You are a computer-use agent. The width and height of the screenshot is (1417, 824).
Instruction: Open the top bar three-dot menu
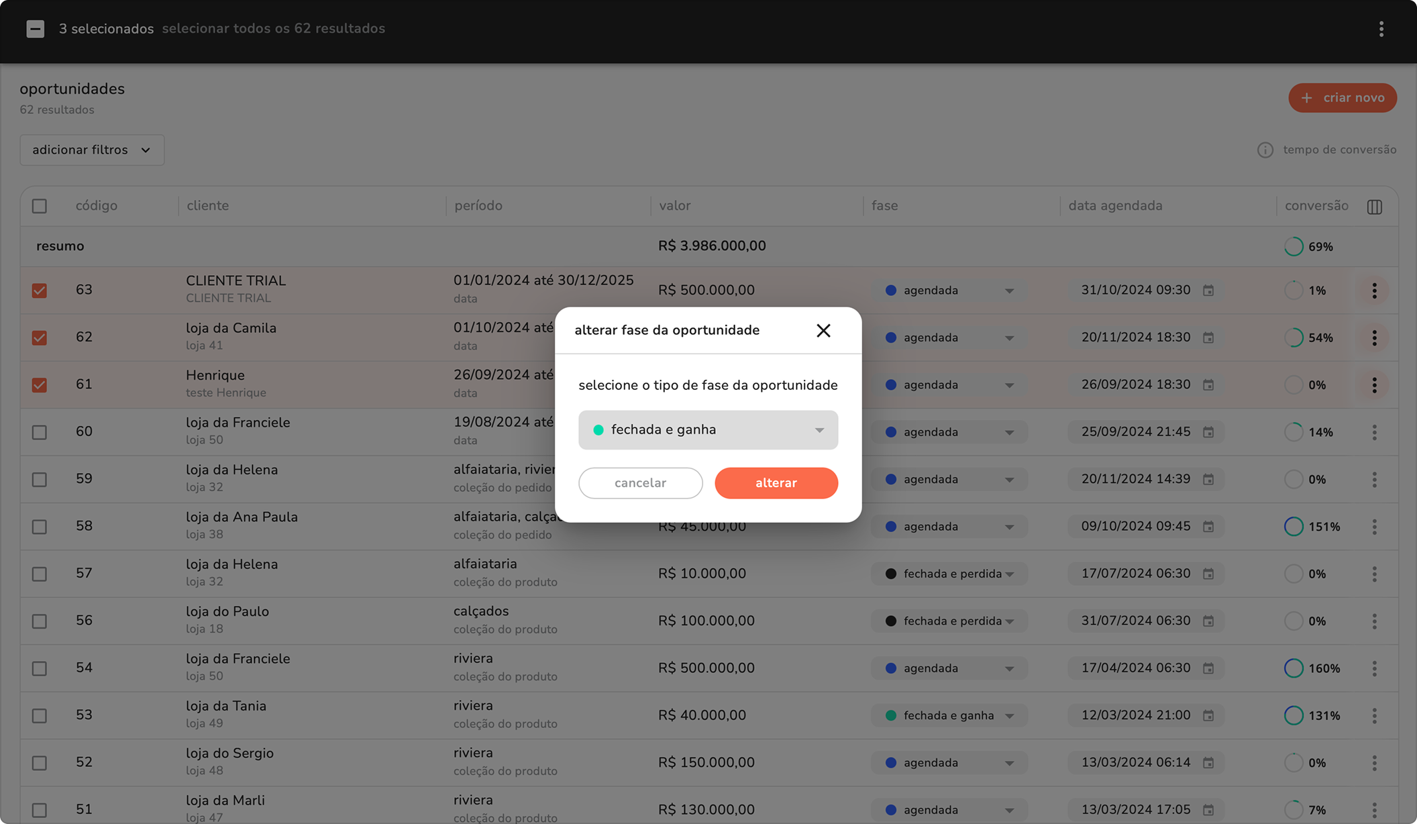tap(1381, 29)
